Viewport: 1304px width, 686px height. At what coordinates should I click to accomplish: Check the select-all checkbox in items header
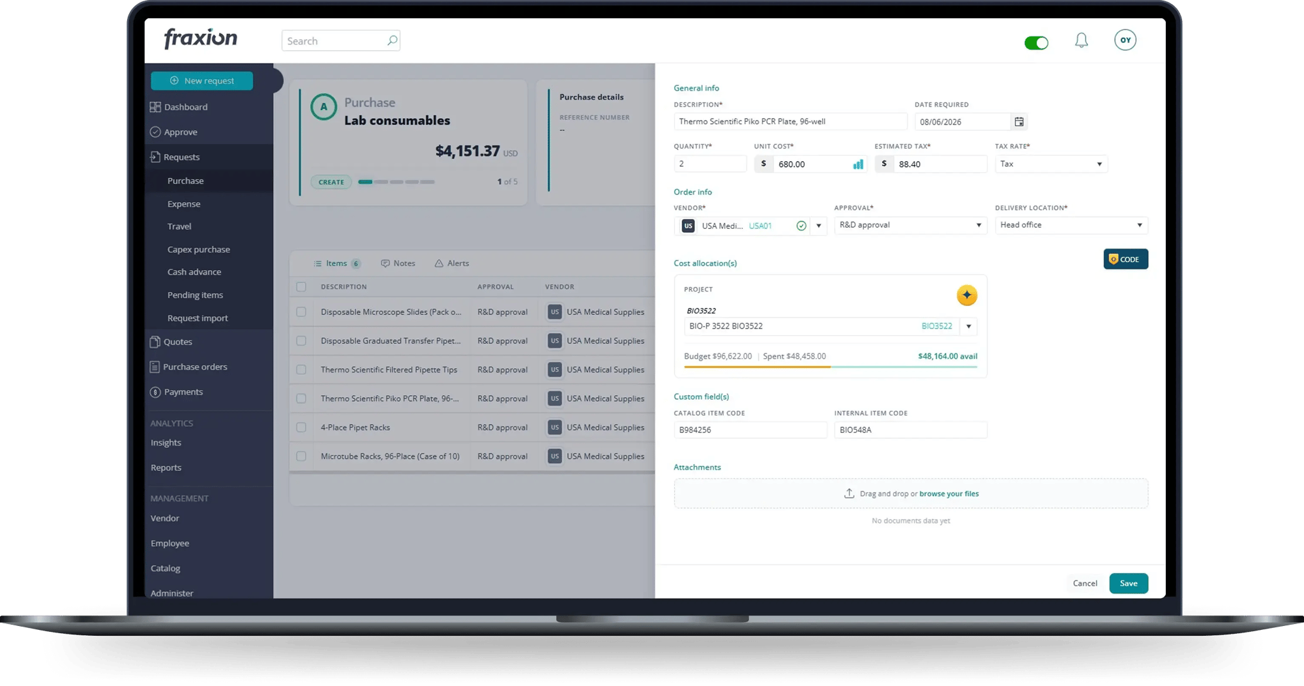coord(301,287)
